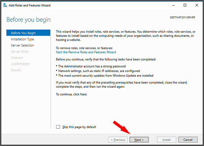This screenshot has height=146, width=204.
Task: Go to the Installation Type step
Action: (22, 39)
